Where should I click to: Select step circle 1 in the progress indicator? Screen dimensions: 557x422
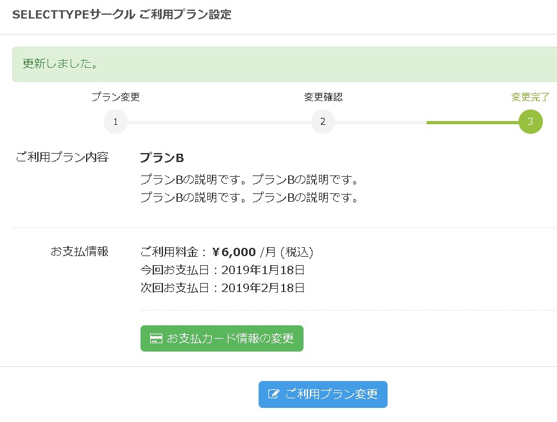[x=116, y=122]
